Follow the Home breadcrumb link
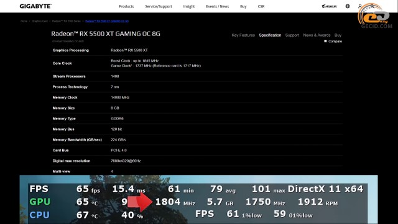398x224 pixels. pyautogui.click(x=24, y=21)
